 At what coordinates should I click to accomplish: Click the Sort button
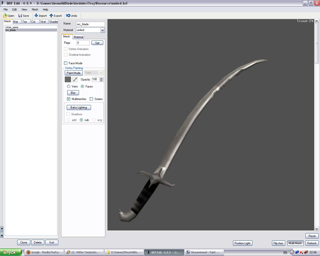[x=52, y=242]
